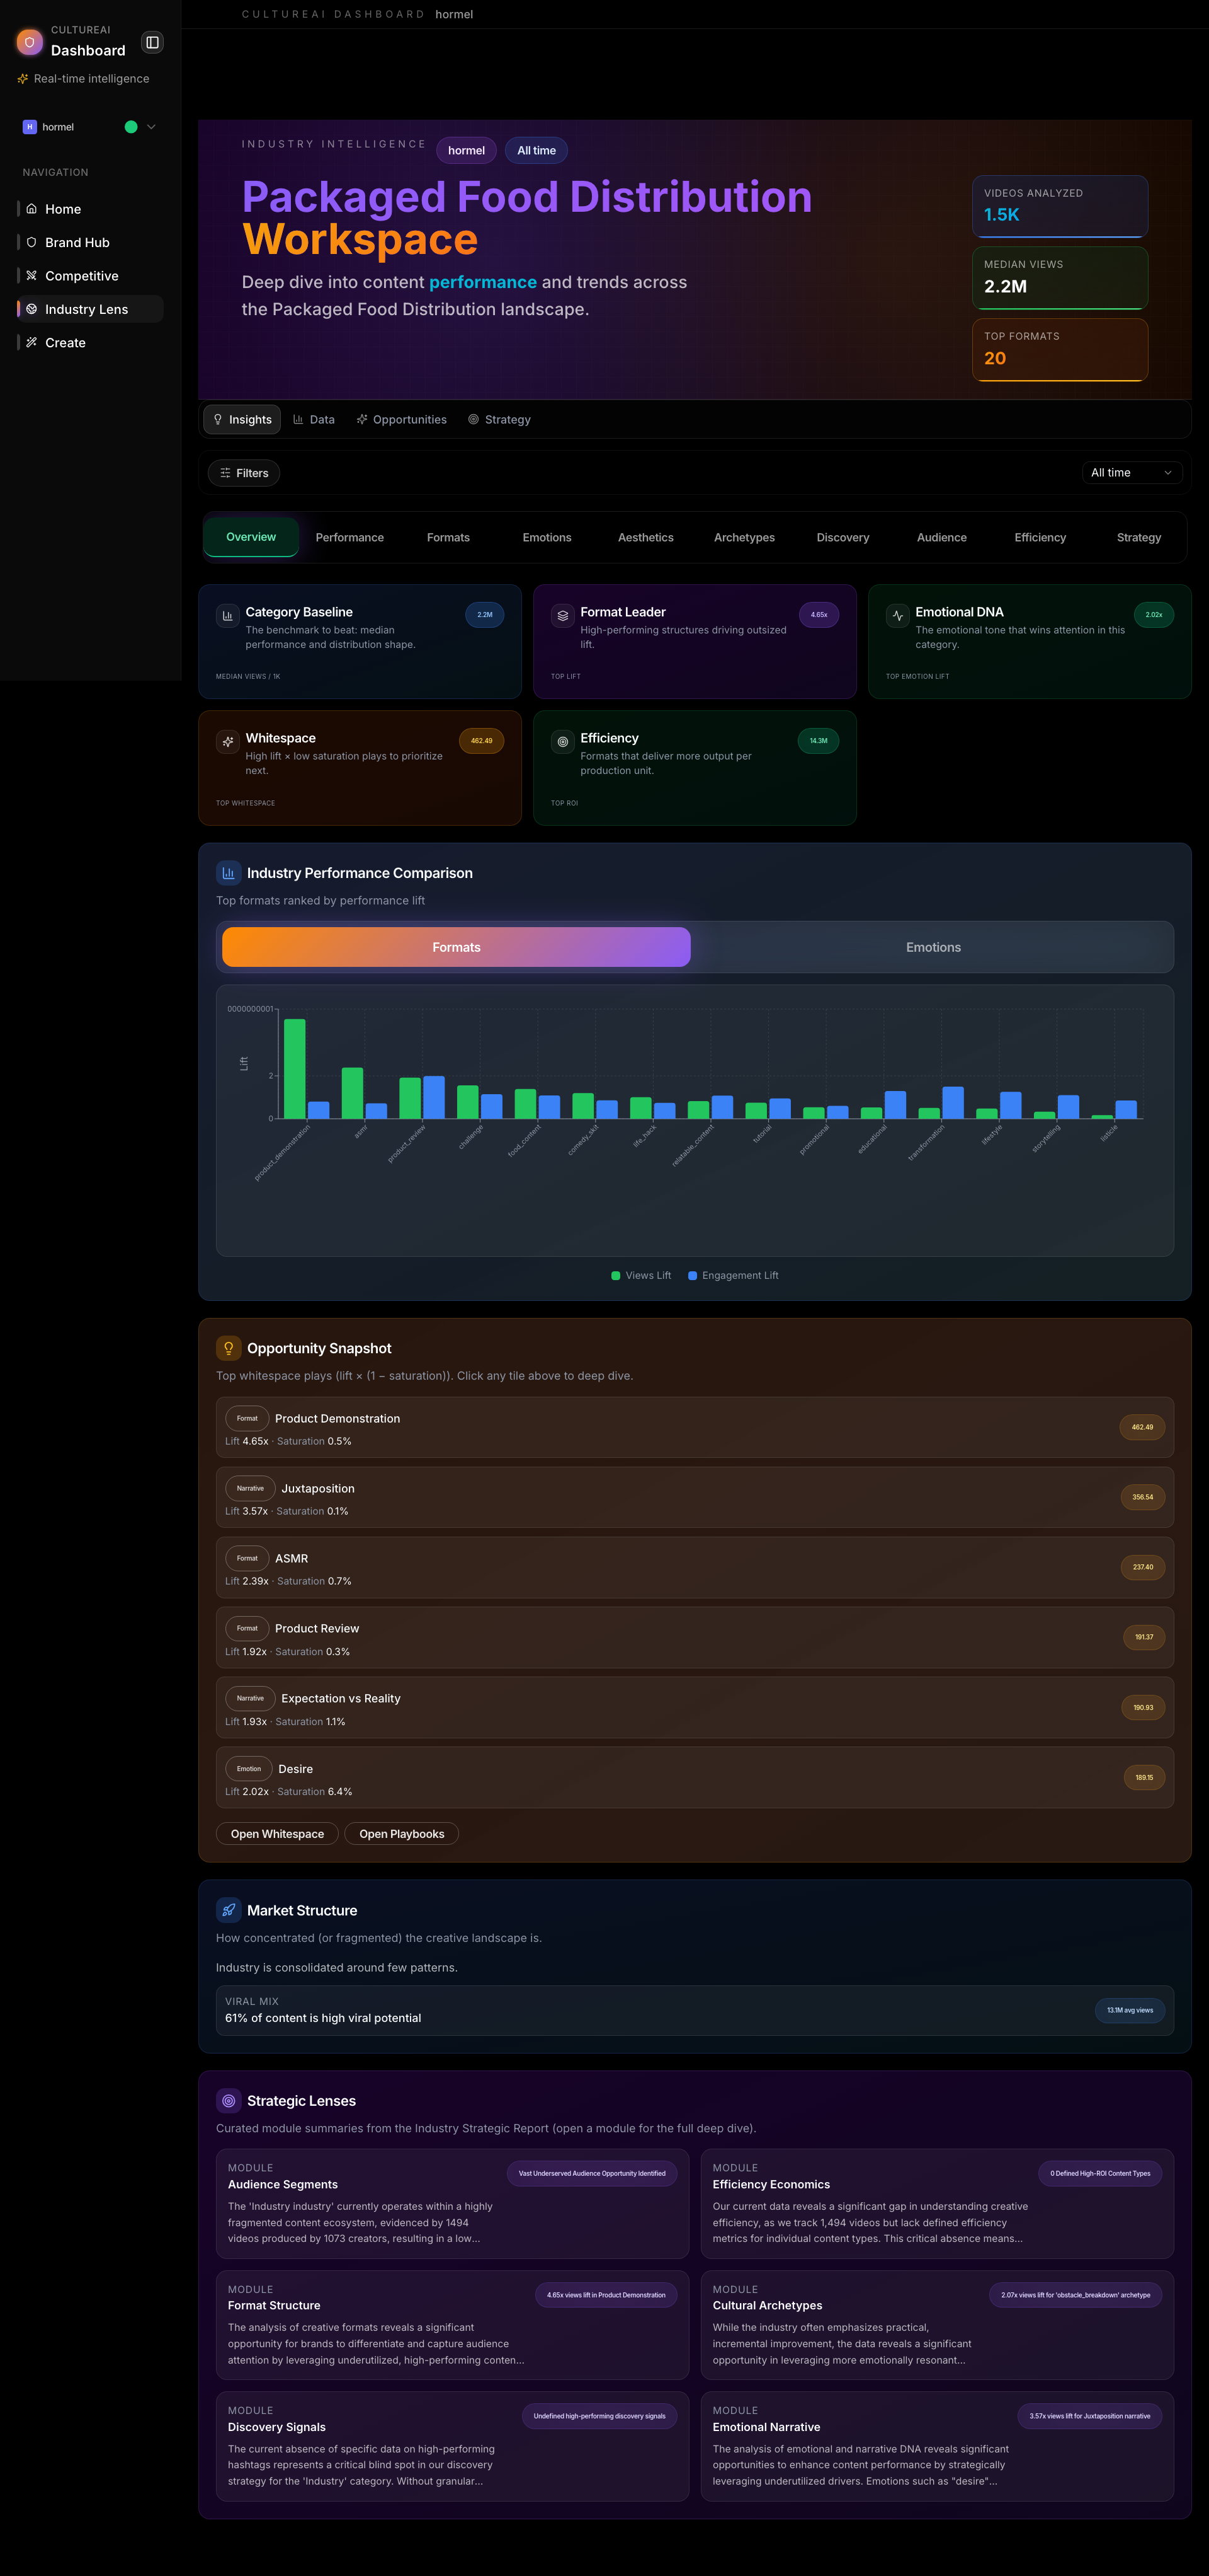Select Create in sidebar navigation
Screen dimensions: 1209x2576
tap(65, 343)
